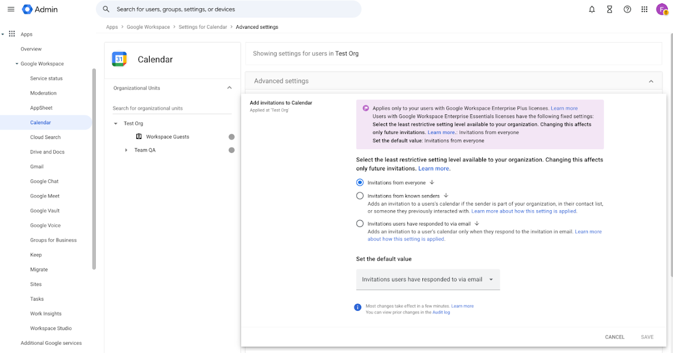673x353 pixels.
Task: Click the arrow beside Invitations users have responded
Action: (x=477, y=223)
